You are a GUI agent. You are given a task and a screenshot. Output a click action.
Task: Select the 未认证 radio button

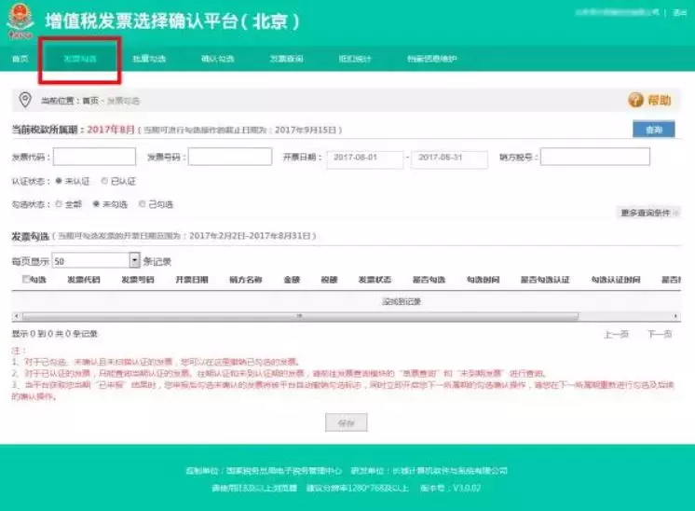pos(59,181)
